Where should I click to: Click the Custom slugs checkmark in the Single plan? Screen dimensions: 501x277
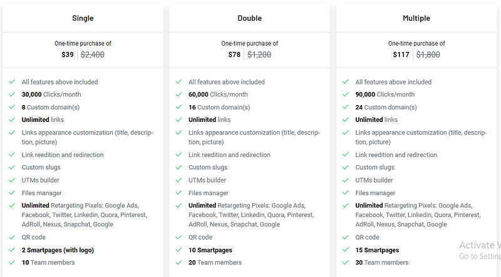[x=12, y=168]
